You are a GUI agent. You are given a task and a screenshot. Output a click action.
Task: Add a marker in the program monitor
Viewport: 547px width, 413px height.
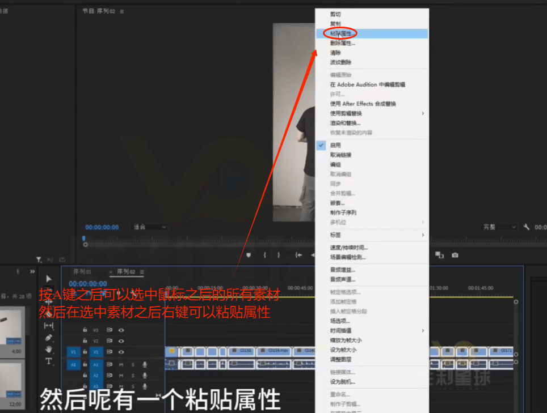pyautogui.click(x=249, y=256)
